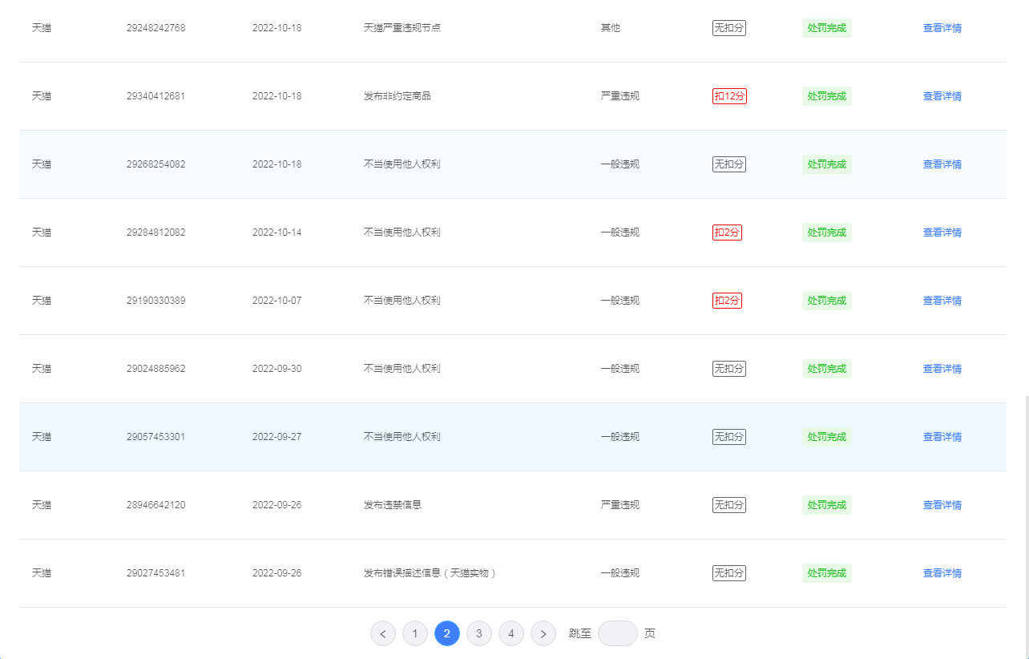View details for record 29248242768
1029x659 pixels.
[942, 28]
